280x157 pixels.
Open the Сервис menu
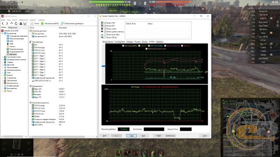click(33, 20)
